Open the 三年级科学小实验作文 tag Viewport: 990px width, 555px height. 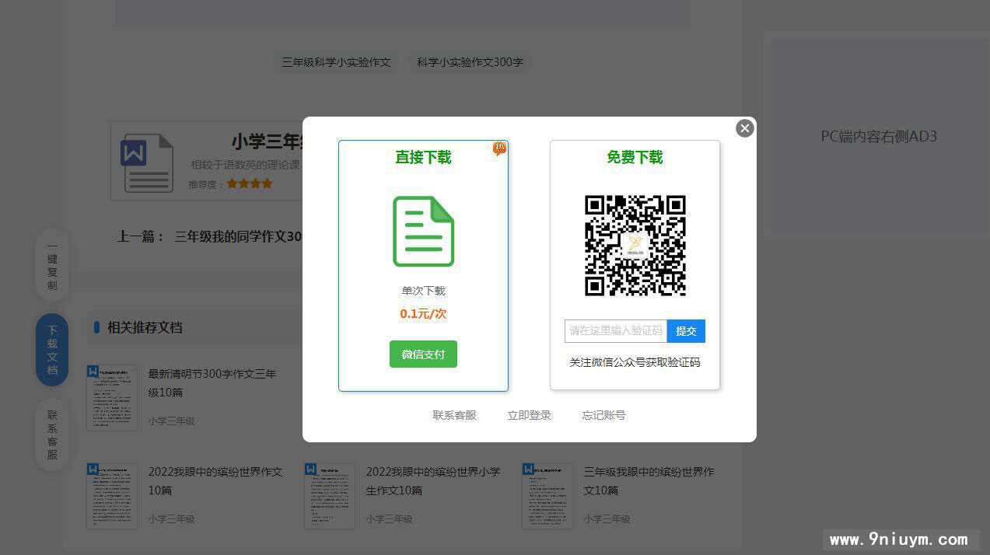pos(335,62)
